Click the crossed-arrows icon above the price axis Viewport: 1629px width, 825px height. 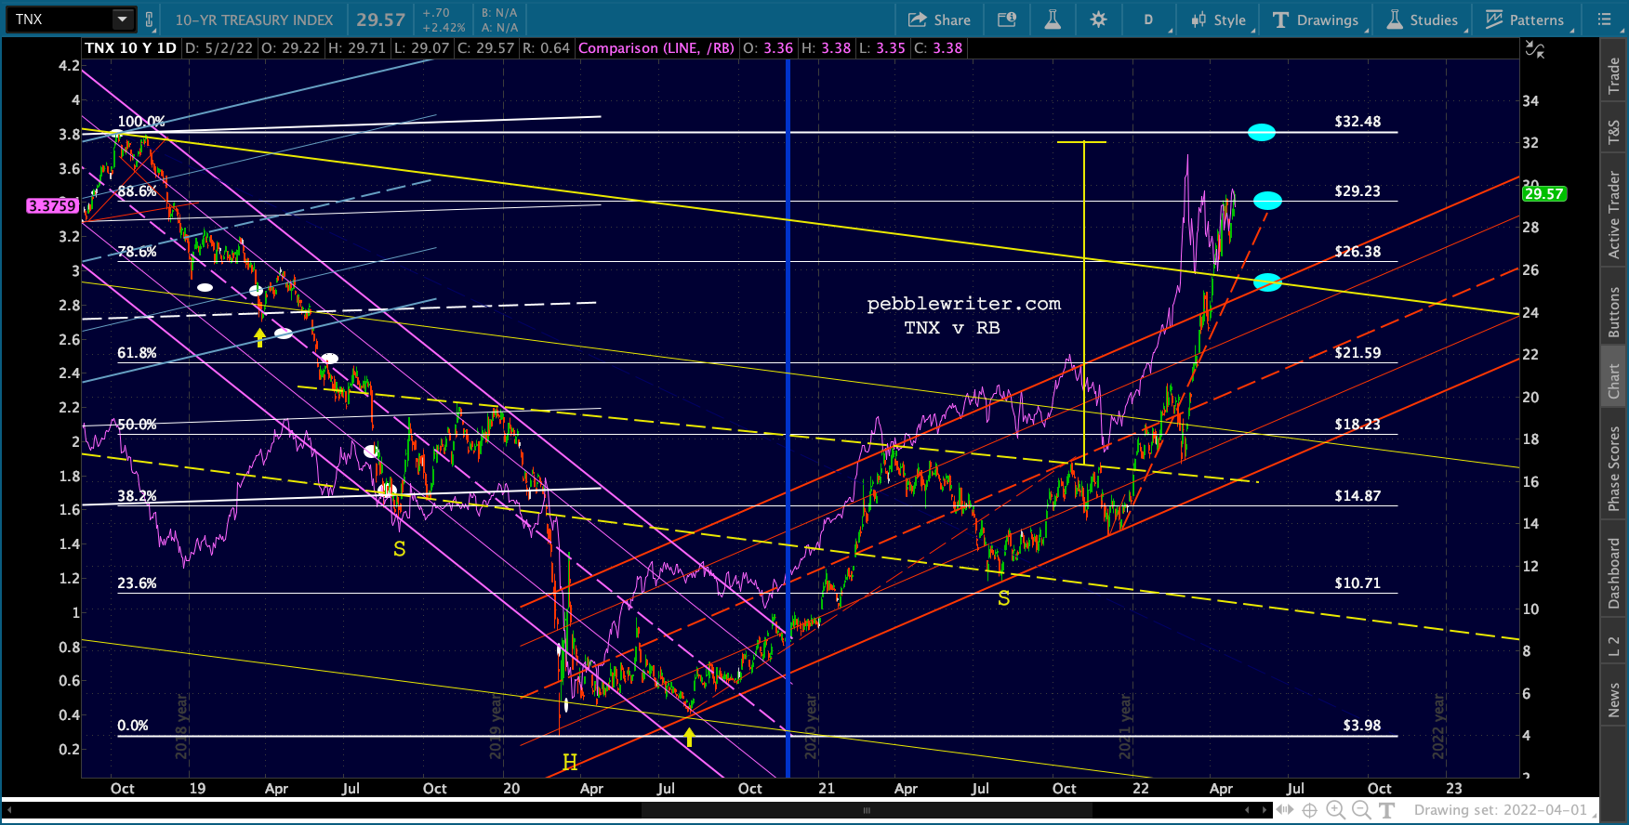click(1534, 50)
